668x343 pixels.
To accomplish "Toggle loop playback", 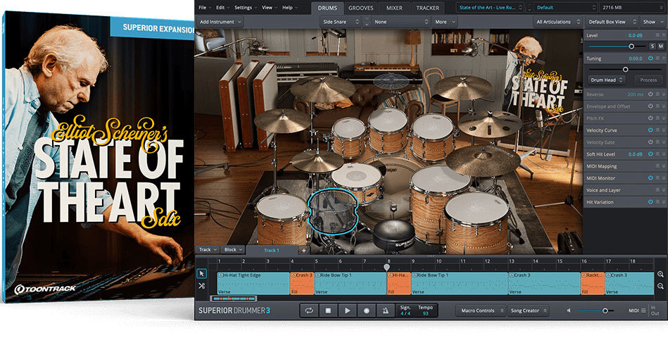I will click(x=309, y=311).
